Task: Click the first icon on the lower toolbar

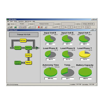Action: click(x=8, y=27)
